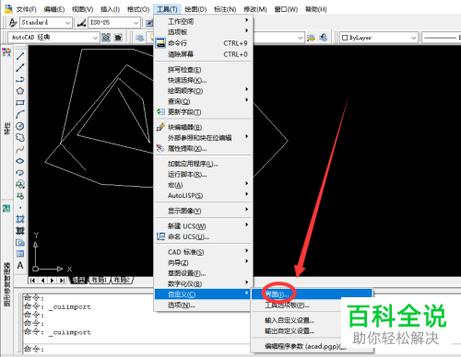The height and width of the screenshot is (357, 461).
Task: Choose 工具选项板(P)... in the submenu
Action: point(312,305)
